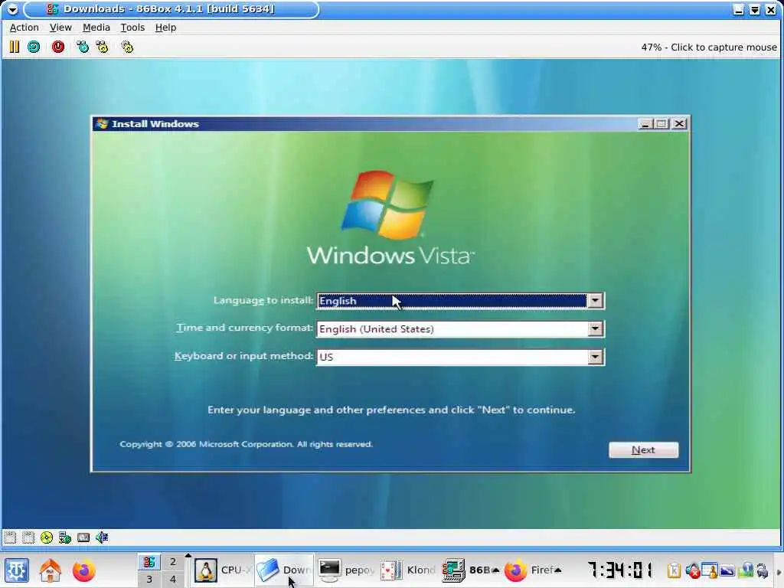Click Next in Install Windows

tap(643, 450)
